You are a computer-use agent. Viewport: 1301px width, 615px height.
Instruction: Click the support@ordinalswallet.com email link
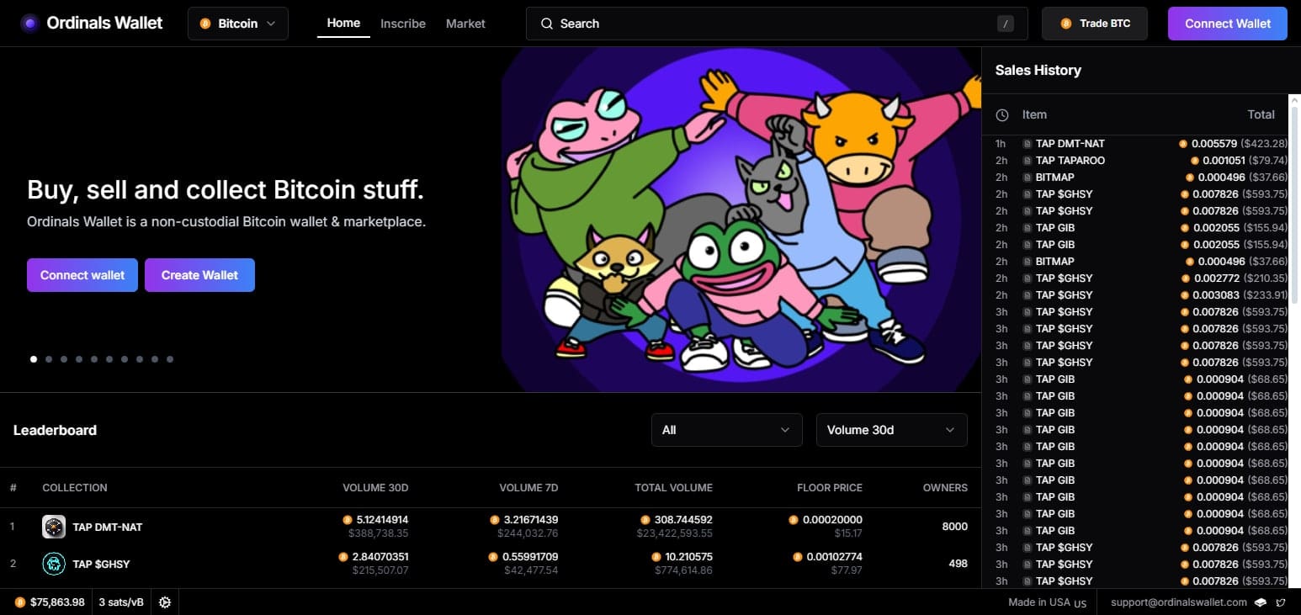coord(1179,602)
